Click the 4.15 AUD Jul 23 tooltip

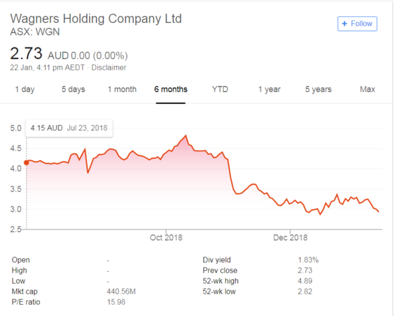click(x=69, y=128)
